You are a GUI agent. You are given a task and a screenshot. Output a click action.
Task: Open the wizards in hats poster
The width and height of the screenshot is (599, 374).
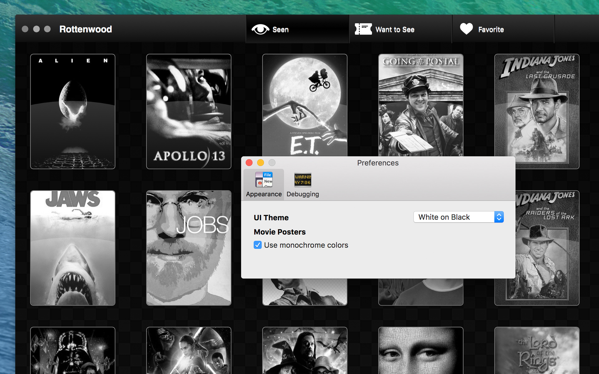click(305, 350)
